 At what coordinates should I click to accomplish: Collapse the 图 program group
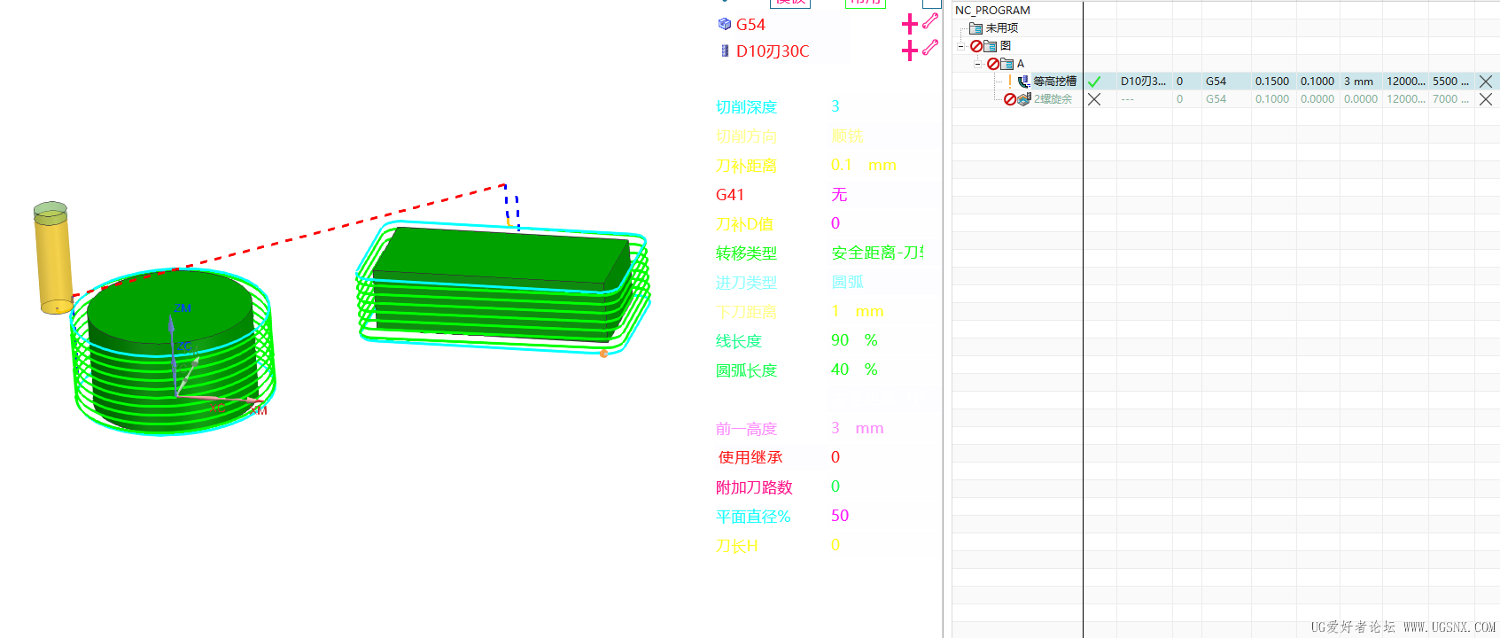[961, 46]
